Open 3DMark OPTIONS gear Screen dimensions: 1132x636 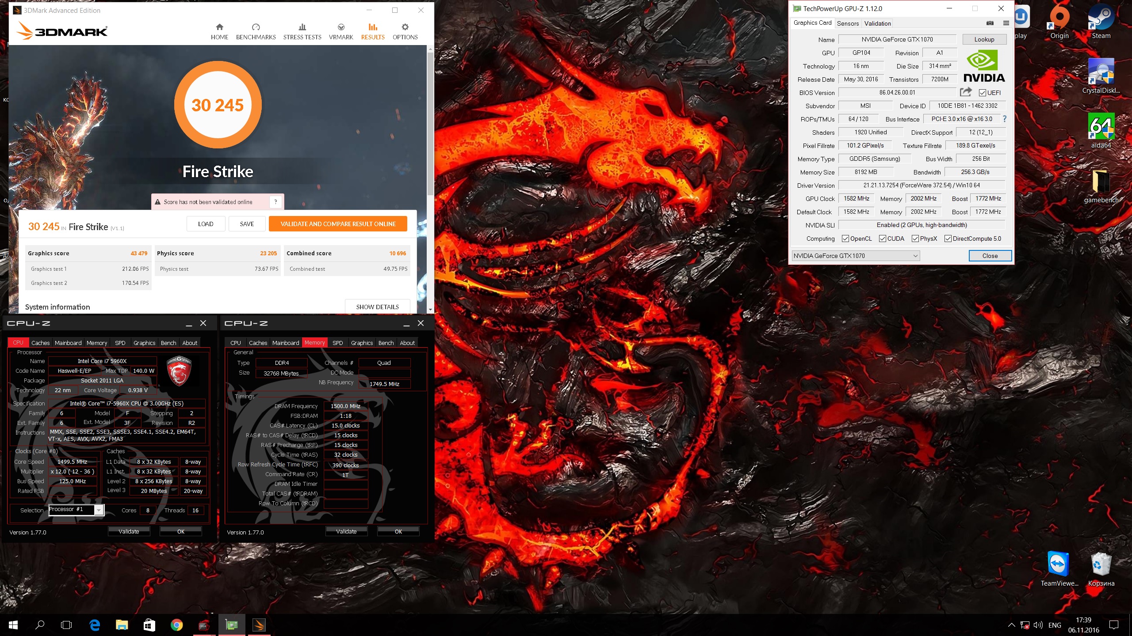[x=405, y=32]
